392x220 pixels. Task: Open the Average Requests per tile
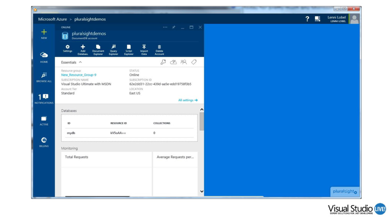pos(175,174)
